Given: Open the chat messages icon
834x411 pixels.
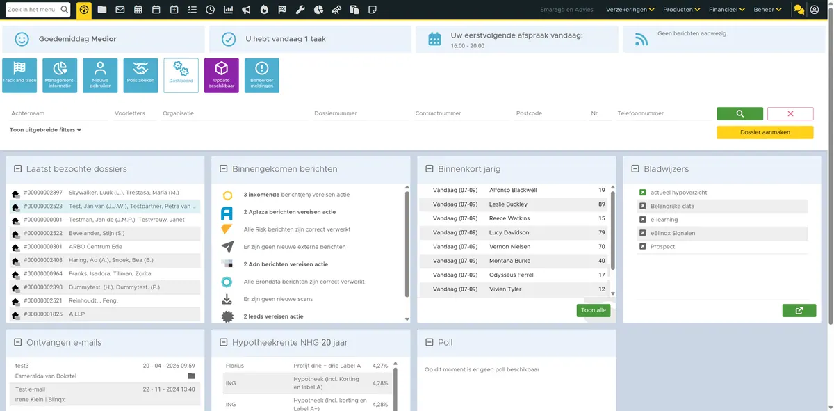Looking at the screenshot, I should click(x=799, y=10).
